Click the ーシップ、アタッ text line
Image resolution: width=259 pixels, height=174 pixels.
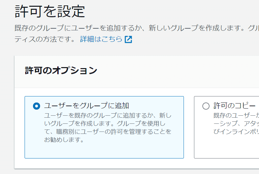[x=236, y=123]
